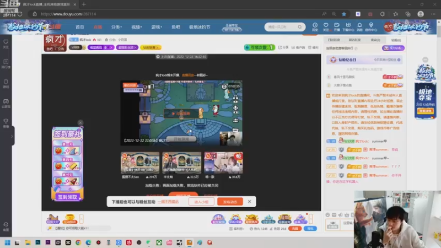Expand the 视频 dropdown menu
The width and height of the screenshot is (441, 248).
pos(136,27)
